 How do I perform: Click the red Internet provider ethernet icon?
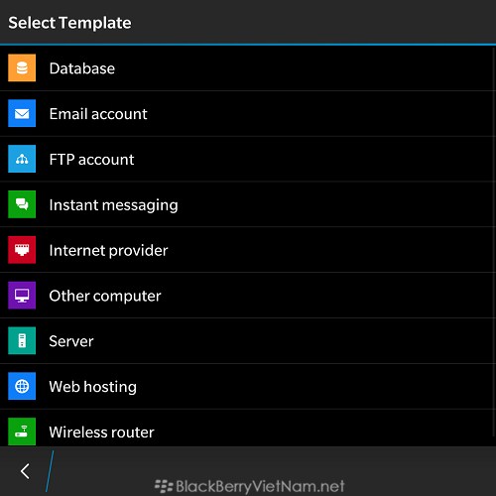22,250
